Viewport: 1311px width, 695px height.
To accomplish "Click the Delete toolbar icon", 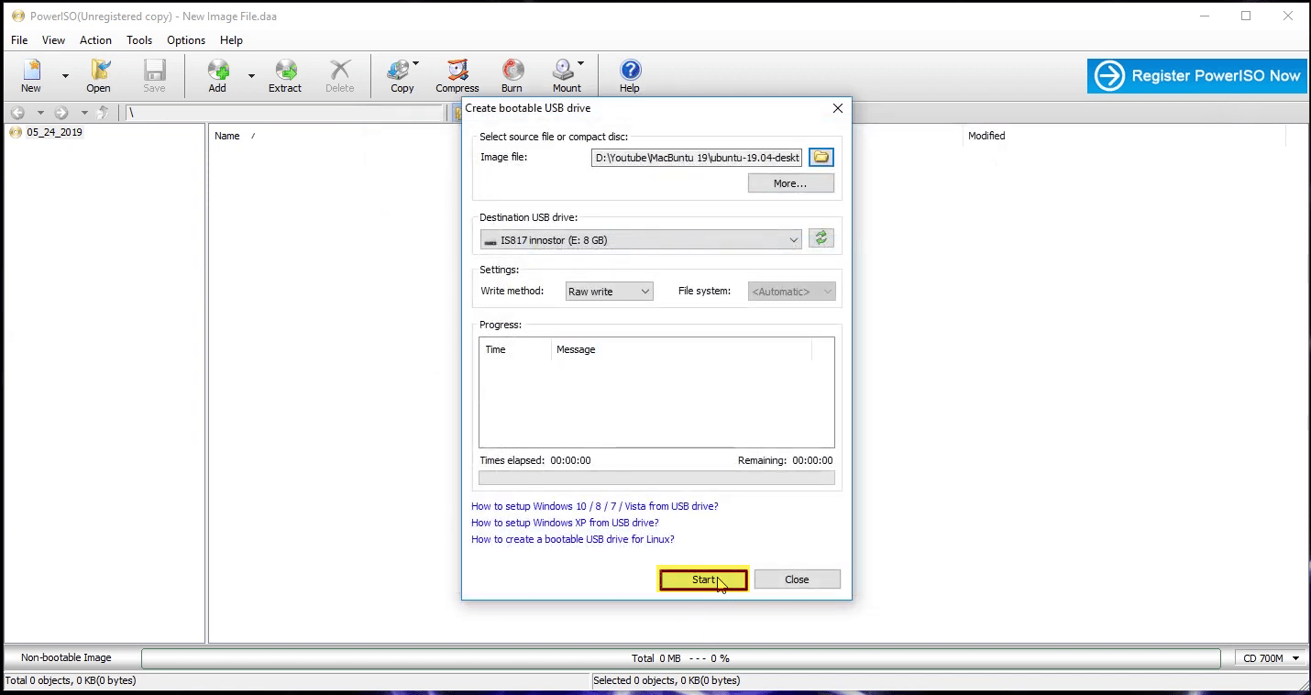I will click(x=339, y=75).
